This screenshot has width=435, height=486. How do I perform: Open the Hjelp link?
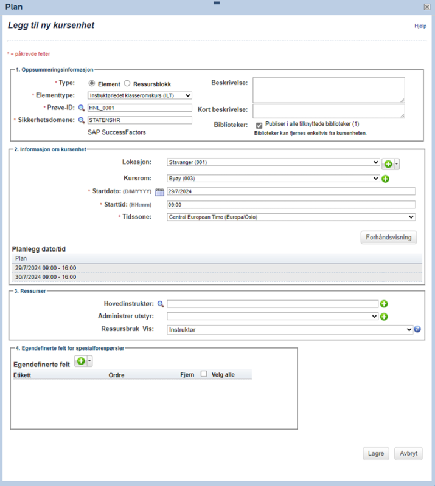(420, 26)
